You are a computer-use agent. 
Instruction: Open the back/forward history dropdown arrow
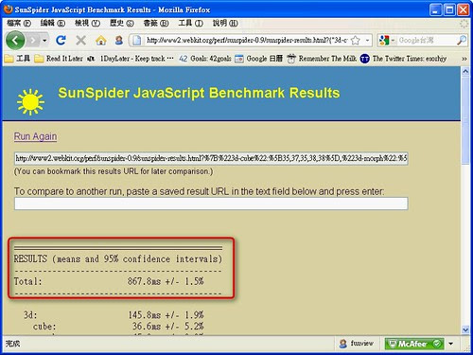coord(44,41)
